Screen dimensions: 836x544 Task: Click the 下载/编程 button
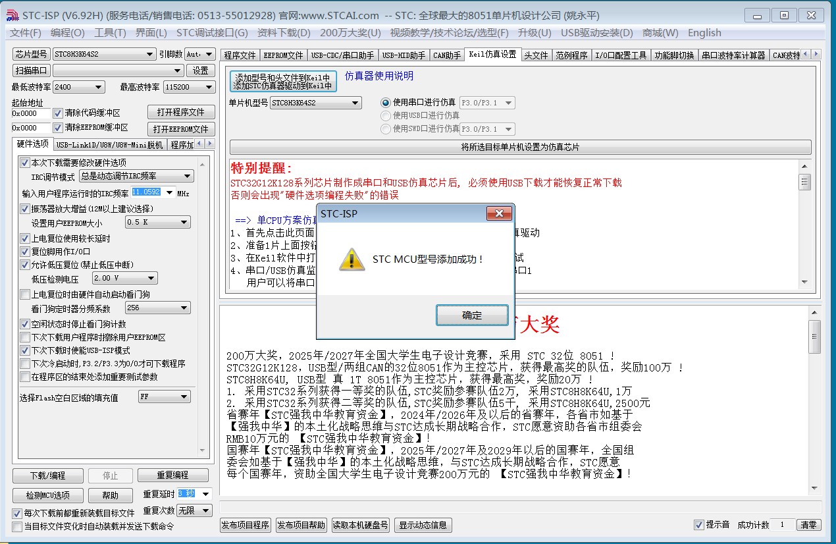coord(47,476)
